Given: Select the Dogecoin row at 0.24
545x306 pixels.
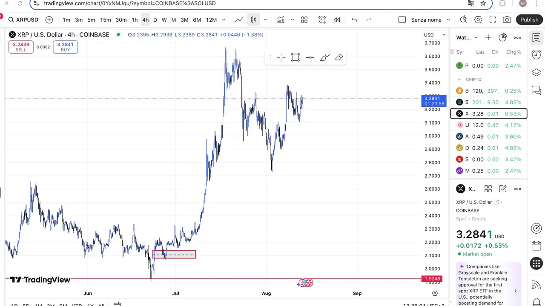Looking at the screenshot, I should tap(489, 148).
